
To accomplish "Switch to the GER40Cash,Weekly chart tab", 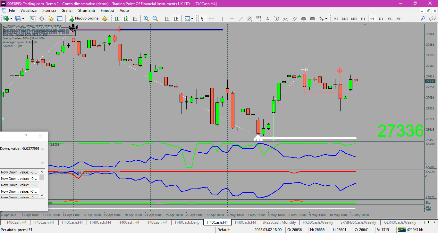I will point(400,222).
